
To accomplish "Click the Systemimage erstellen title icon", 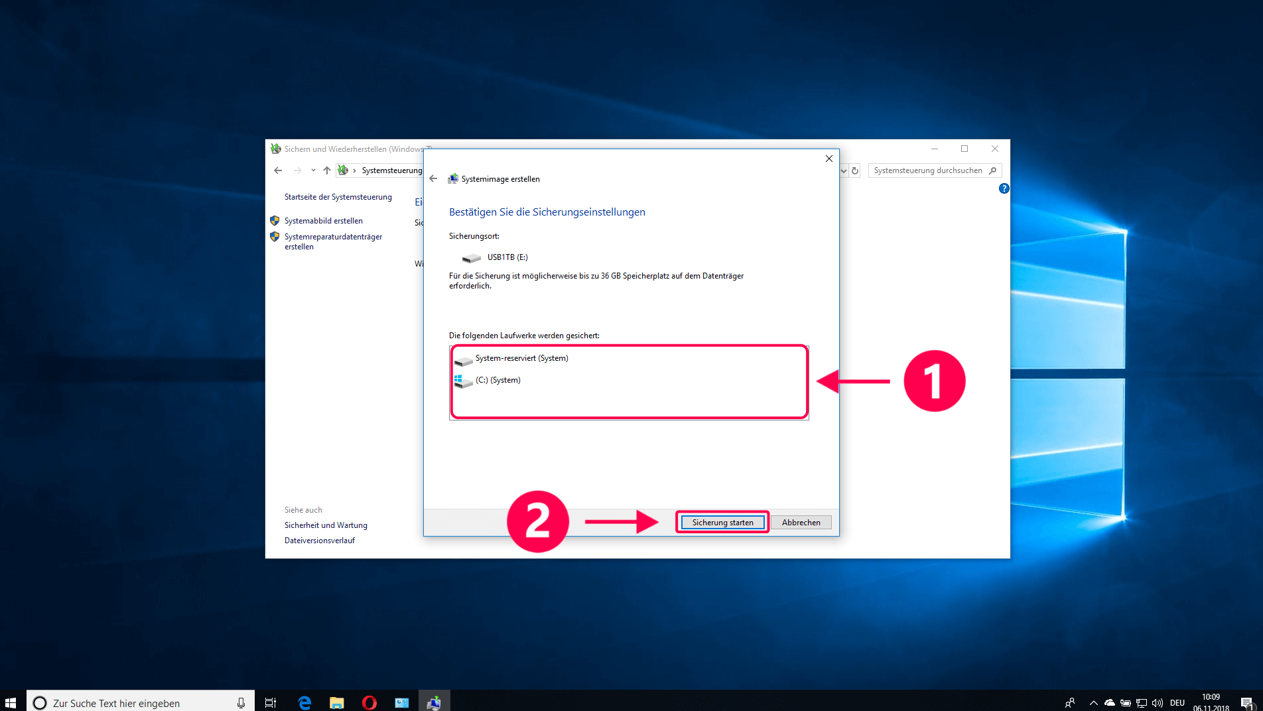I will pos(453,179).
